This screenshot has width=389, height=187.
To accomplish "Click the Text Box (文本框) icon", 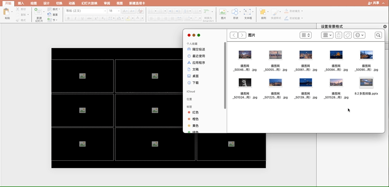I will [x=247, y=12].
